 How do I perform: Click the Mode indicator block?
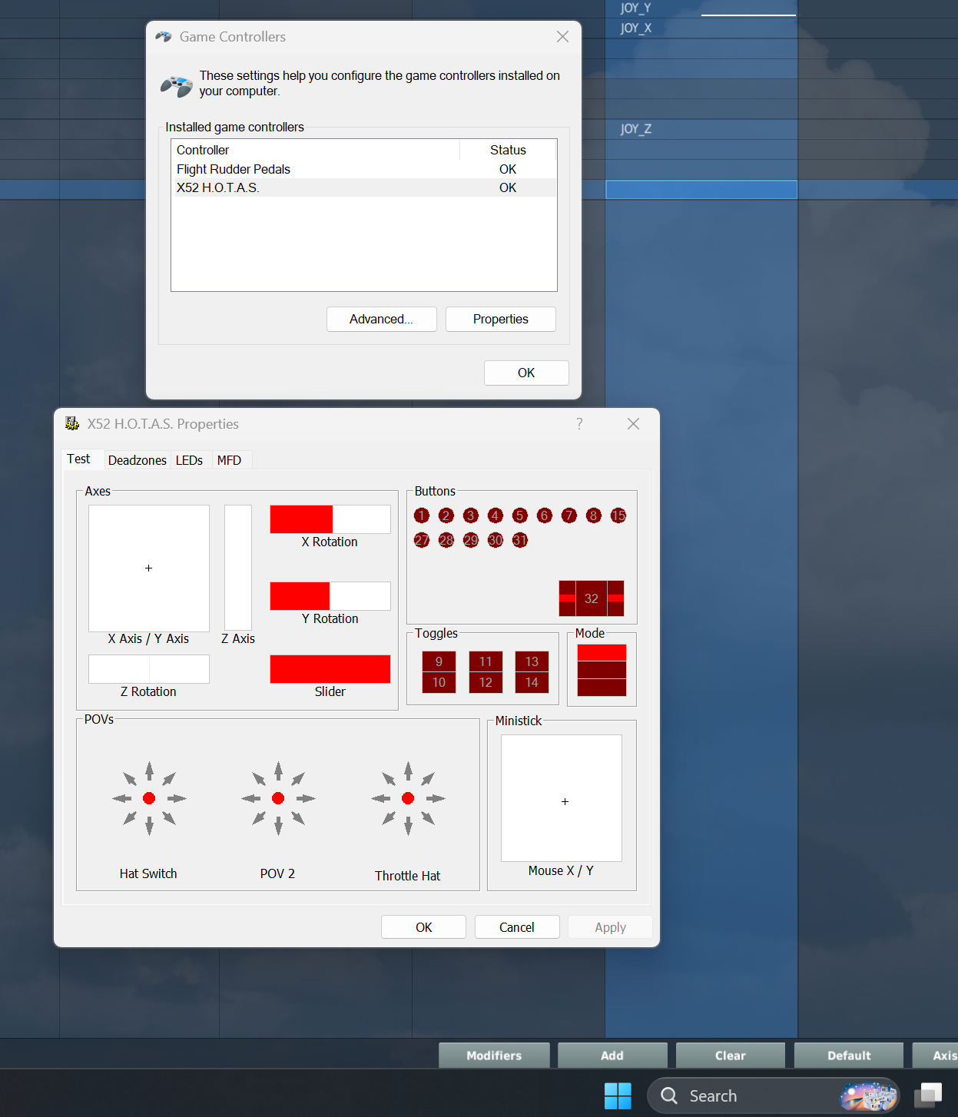click(602, 670)
